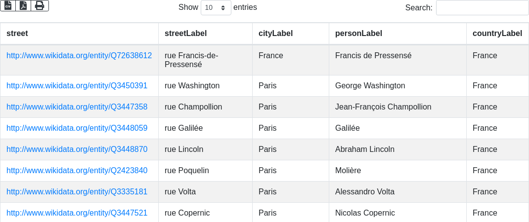The height and width of the screenshot is (222, 529).
Task: Open Wikidata link Q2423840
Action: click(77, 171)
